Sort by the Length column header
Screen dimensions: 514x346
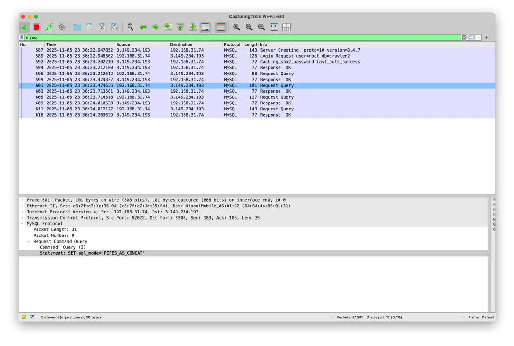tap(250, 44)
